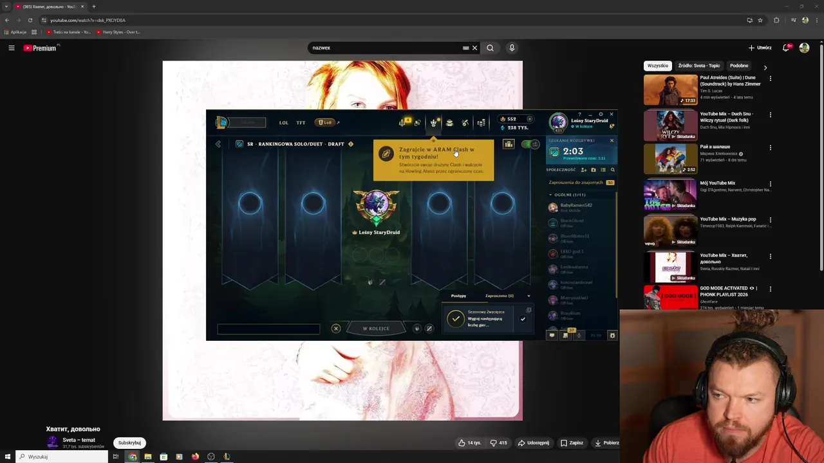Open the lobby leaderboard chart icon
Image resolution: width=824 pixels, height=463 pixels.
[509, 144]
